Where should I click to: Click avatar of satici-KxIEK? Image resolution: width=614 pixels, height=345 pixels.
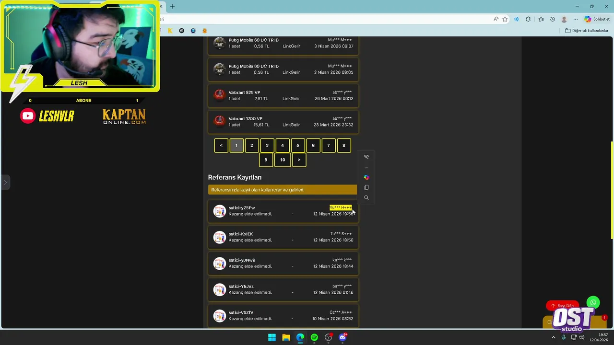219,237
